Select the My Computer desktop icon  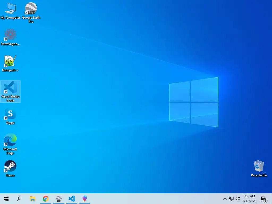(10, 11)
